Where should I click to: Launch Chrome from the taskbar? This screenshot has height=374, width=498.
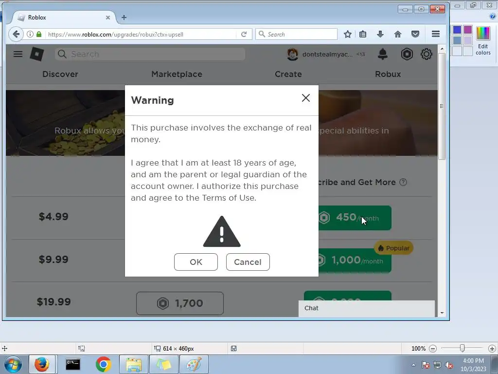(x=103, y=364)
